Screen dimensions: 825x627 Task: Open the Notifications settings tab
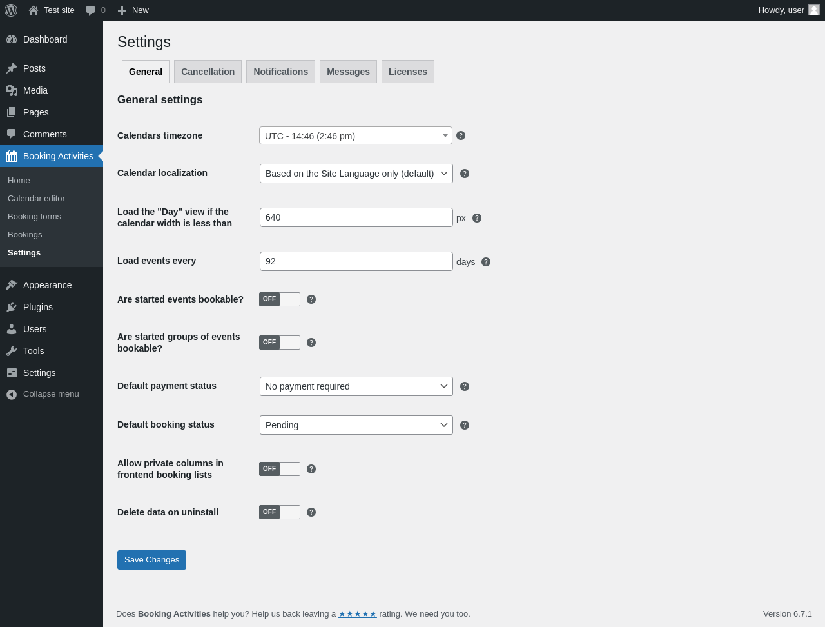pyautogui.click(x=280, y=72)
